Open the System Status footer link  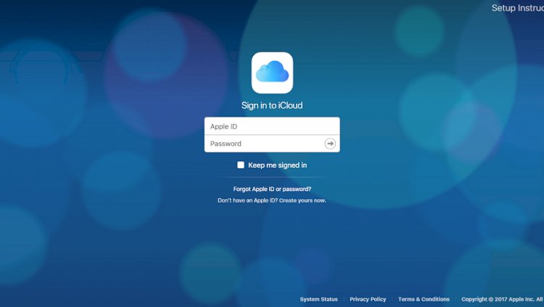tap(318, 299)
